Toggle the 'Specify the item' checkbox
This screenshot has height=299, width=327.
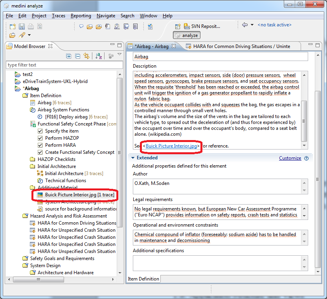click(40, 131)
